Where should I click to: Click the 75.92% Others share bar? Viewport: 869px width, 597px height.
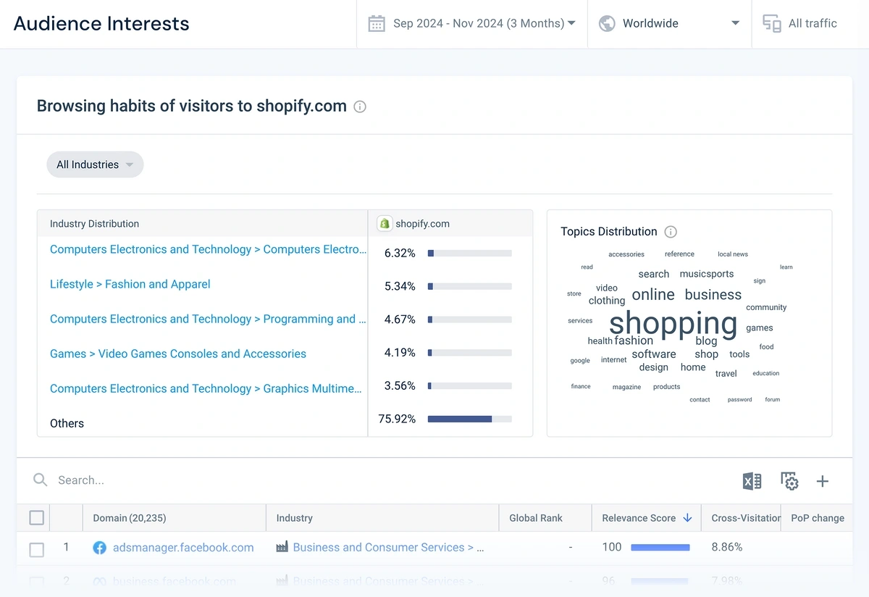(x=470, y=419)
